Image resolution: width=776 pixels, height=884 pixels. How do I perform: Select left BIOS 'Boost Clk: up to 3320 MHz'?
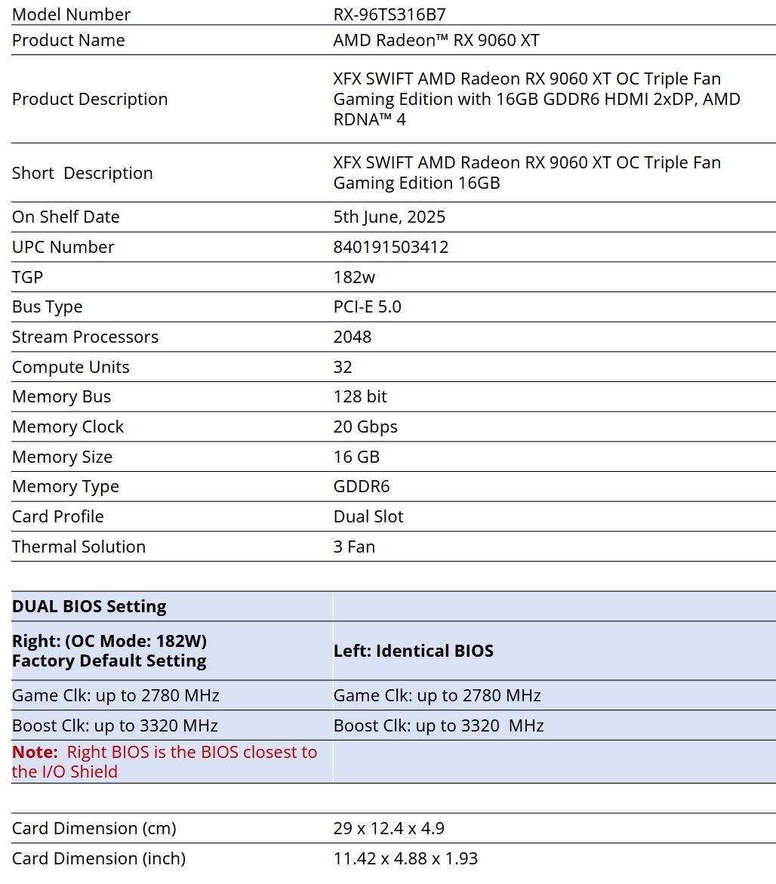click(x=439, y=725)
